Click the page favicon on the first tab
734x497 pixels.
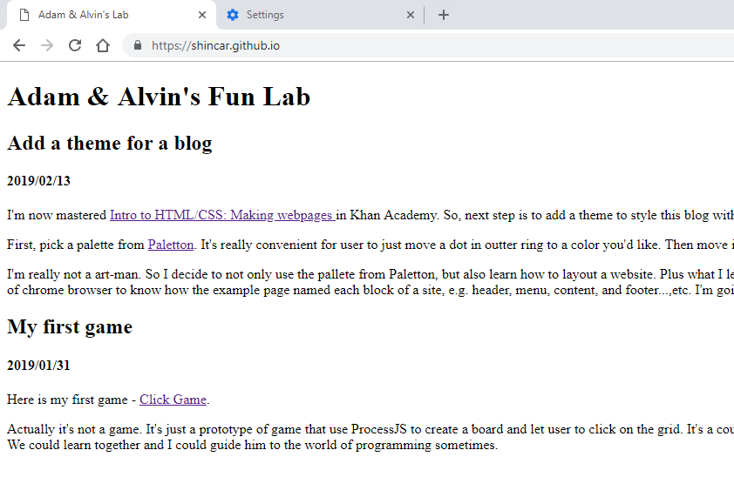click(24, 15)
